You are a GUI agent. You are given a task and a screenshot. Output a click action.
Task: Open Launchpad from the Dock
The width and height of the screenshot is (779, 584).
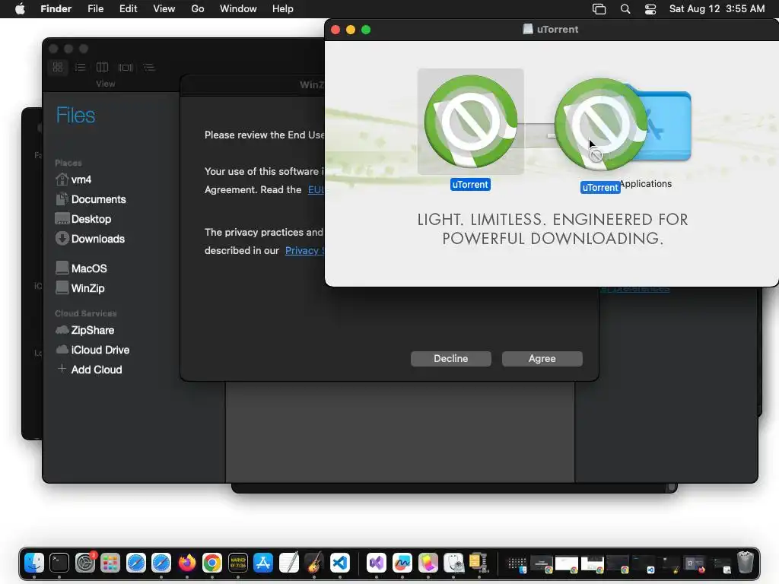(110, 563)
